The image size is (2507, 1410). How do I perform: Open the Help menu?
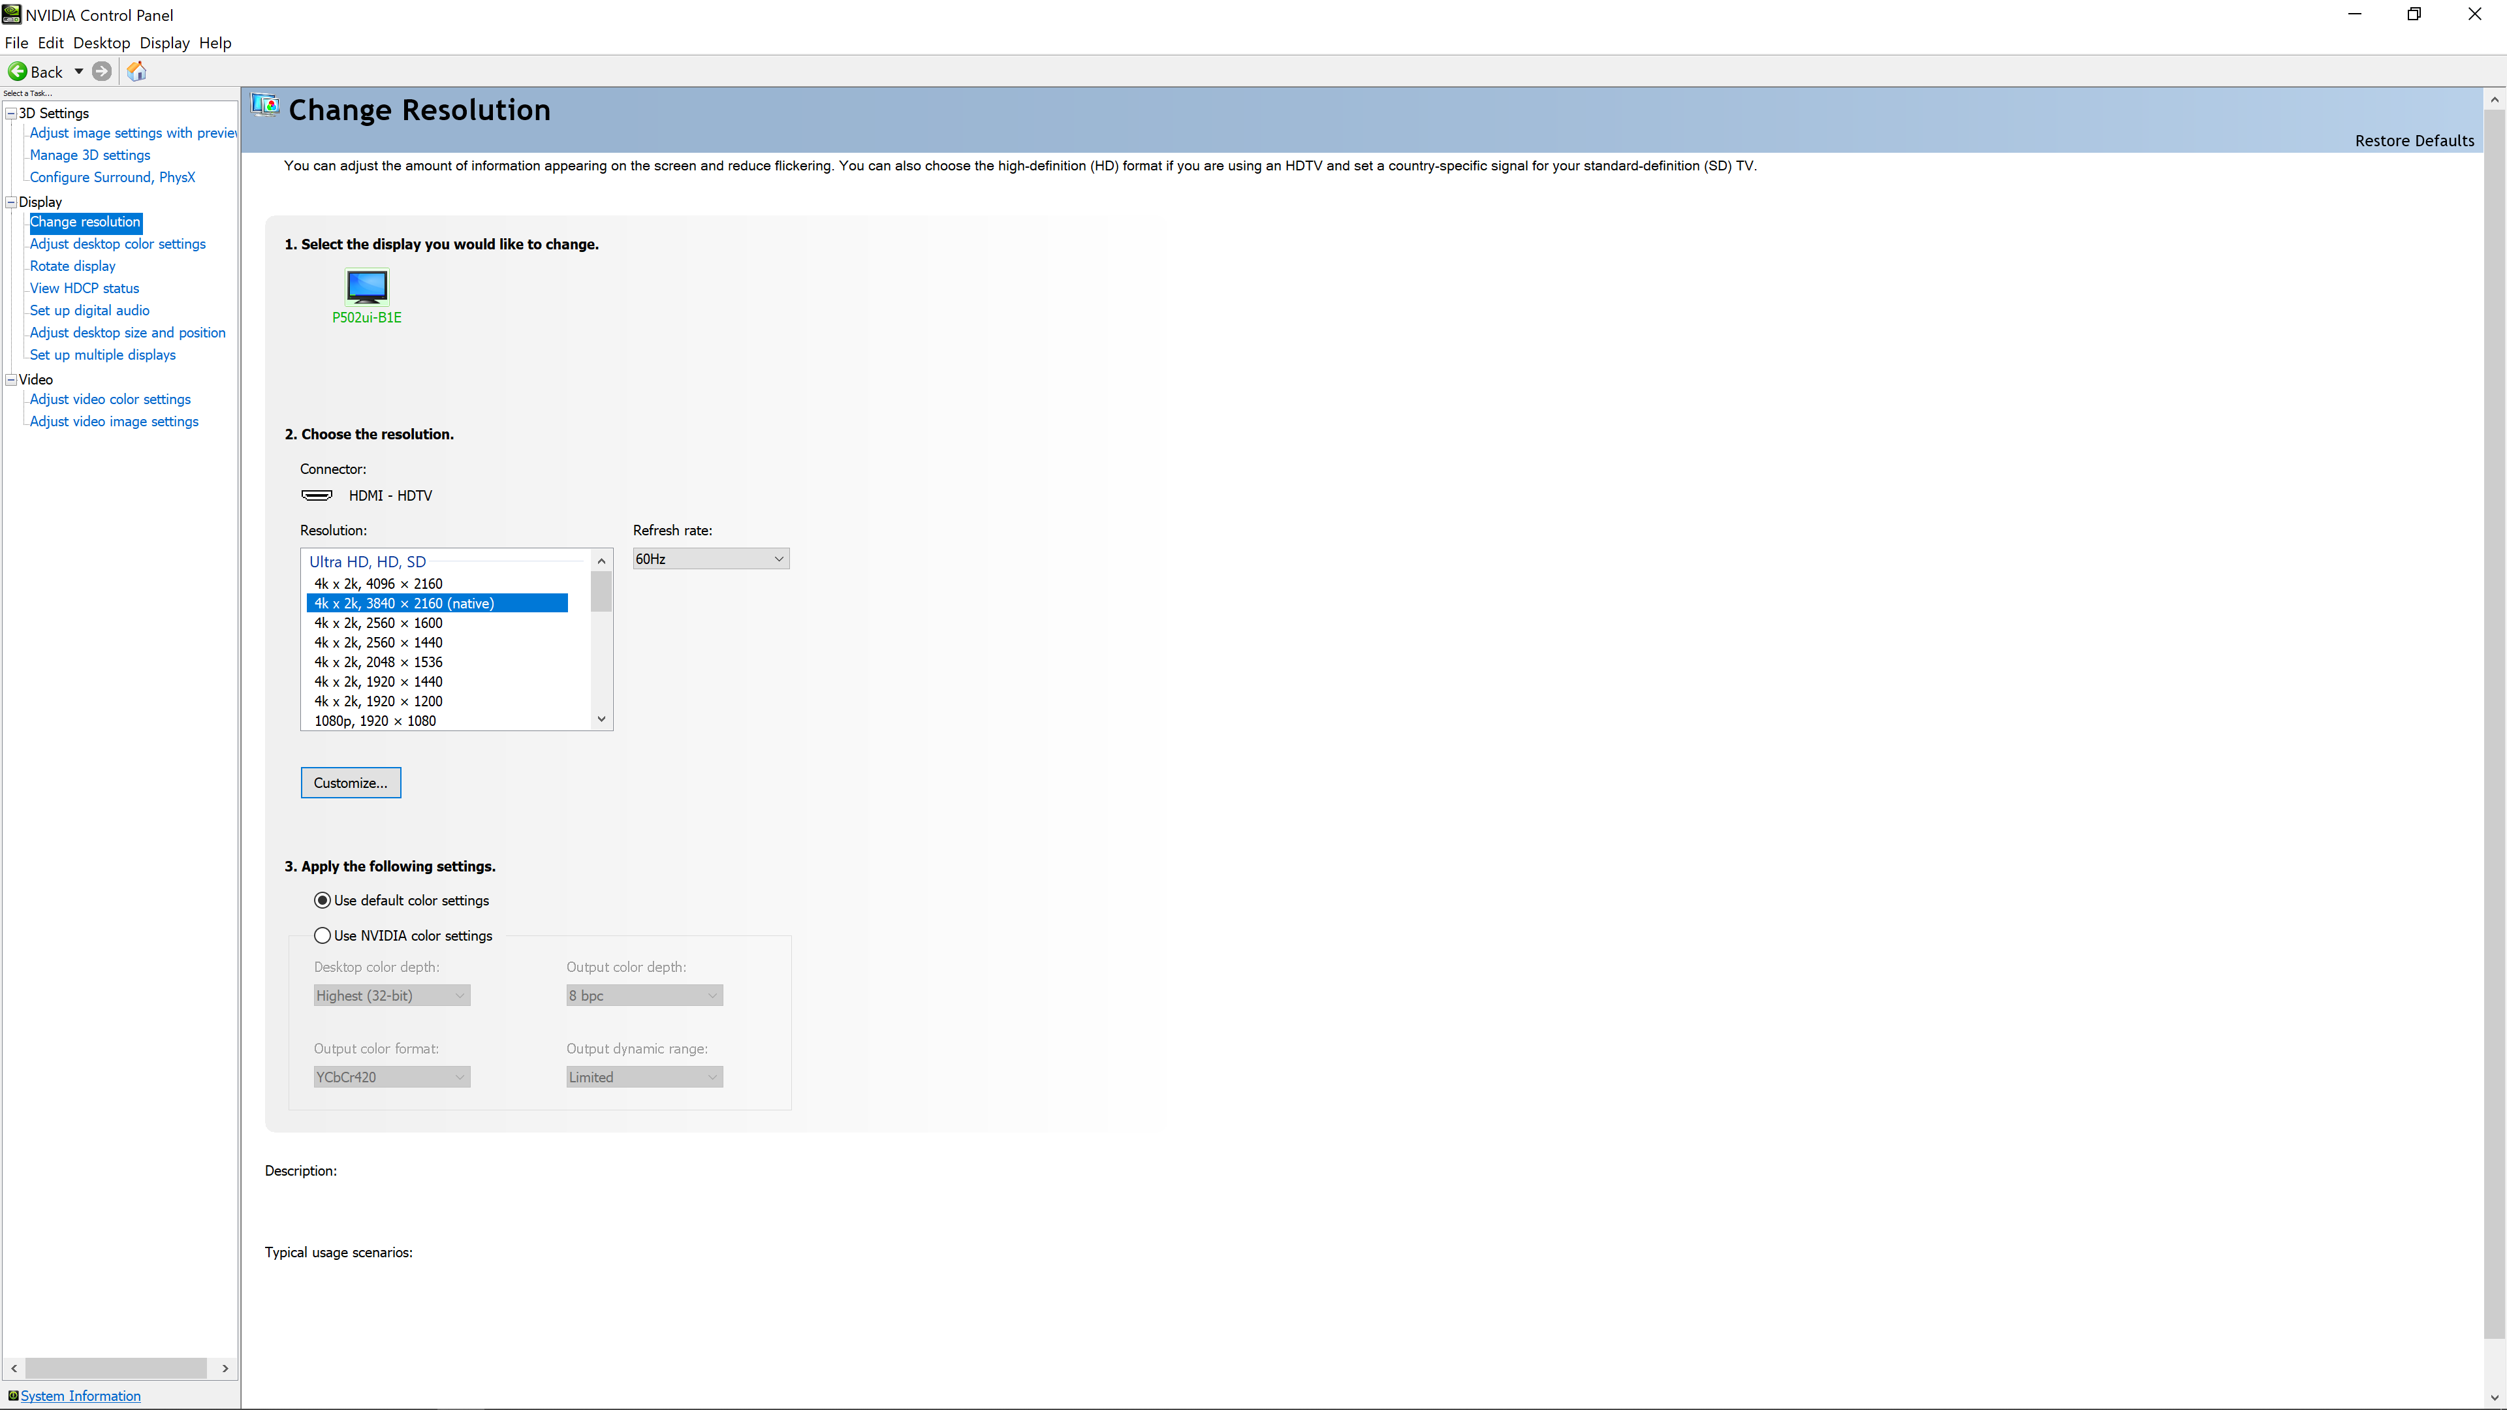215,43
